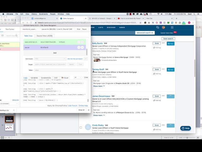Screen dimensions: 202x152
Task: Switch to Source View (JSON) tab
Action: coord(45,36)
